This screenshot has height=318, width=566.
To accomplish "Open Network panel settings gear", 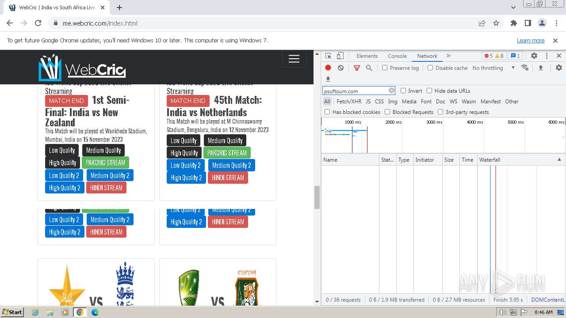I will [559, 68].
